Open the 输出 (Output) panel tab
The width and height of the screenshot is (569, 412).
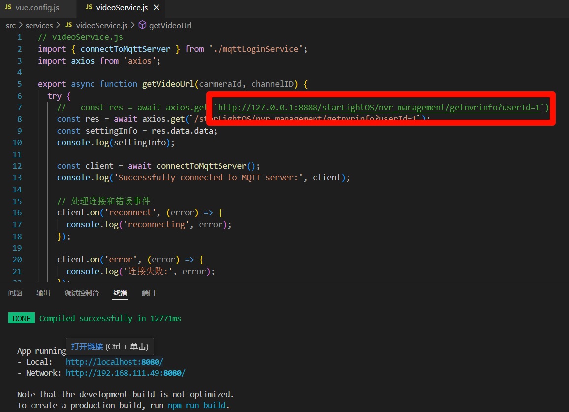pos(43,293)
